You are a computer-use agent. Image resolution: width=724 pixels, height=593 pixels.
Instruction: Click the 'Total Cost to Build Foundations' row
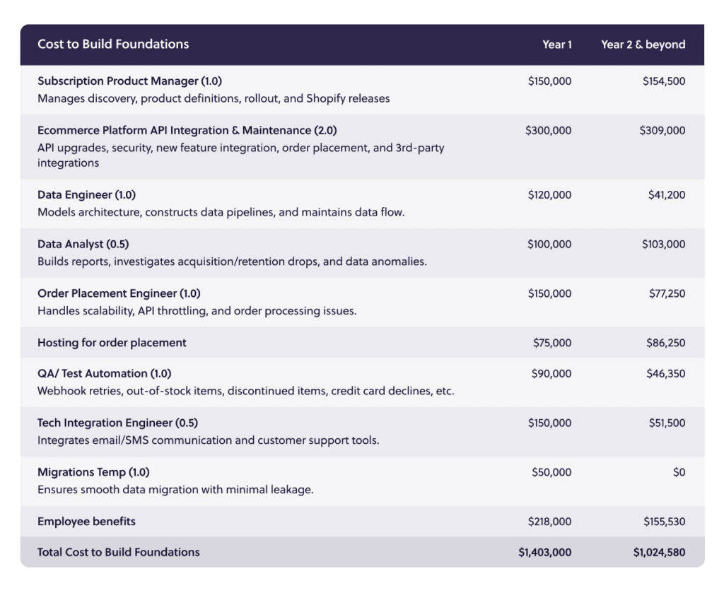tap(118, 552)
